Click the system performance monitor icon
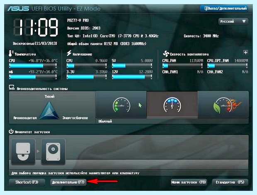Viewport: 257px width, 195px height. point(12,87)
